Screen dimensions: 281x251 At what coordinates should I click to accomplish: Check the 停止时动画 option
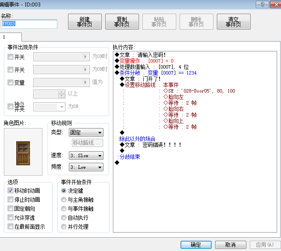10,199
